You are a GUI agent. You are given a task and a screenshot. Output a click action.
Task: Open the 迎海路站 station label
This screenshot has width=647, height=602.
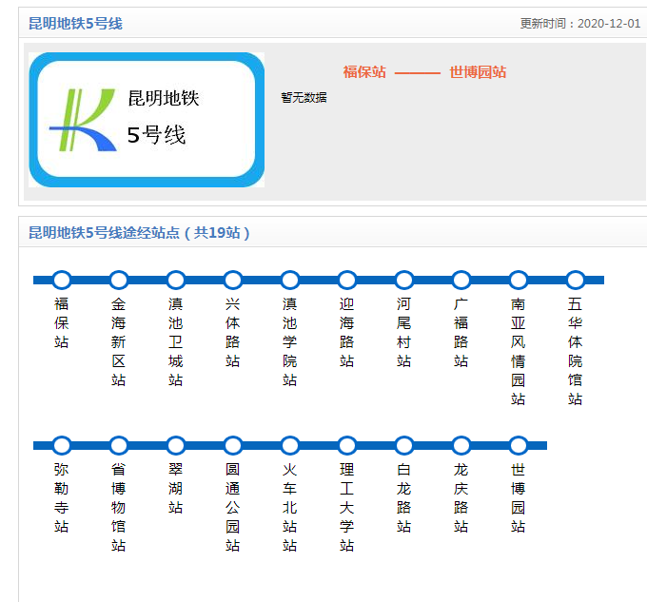(x=346, y=332)
